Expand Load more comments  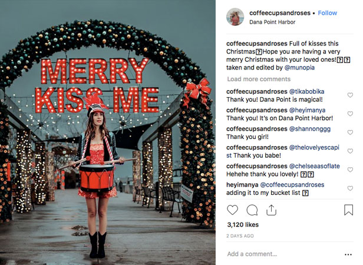click(x=259, y=79)
